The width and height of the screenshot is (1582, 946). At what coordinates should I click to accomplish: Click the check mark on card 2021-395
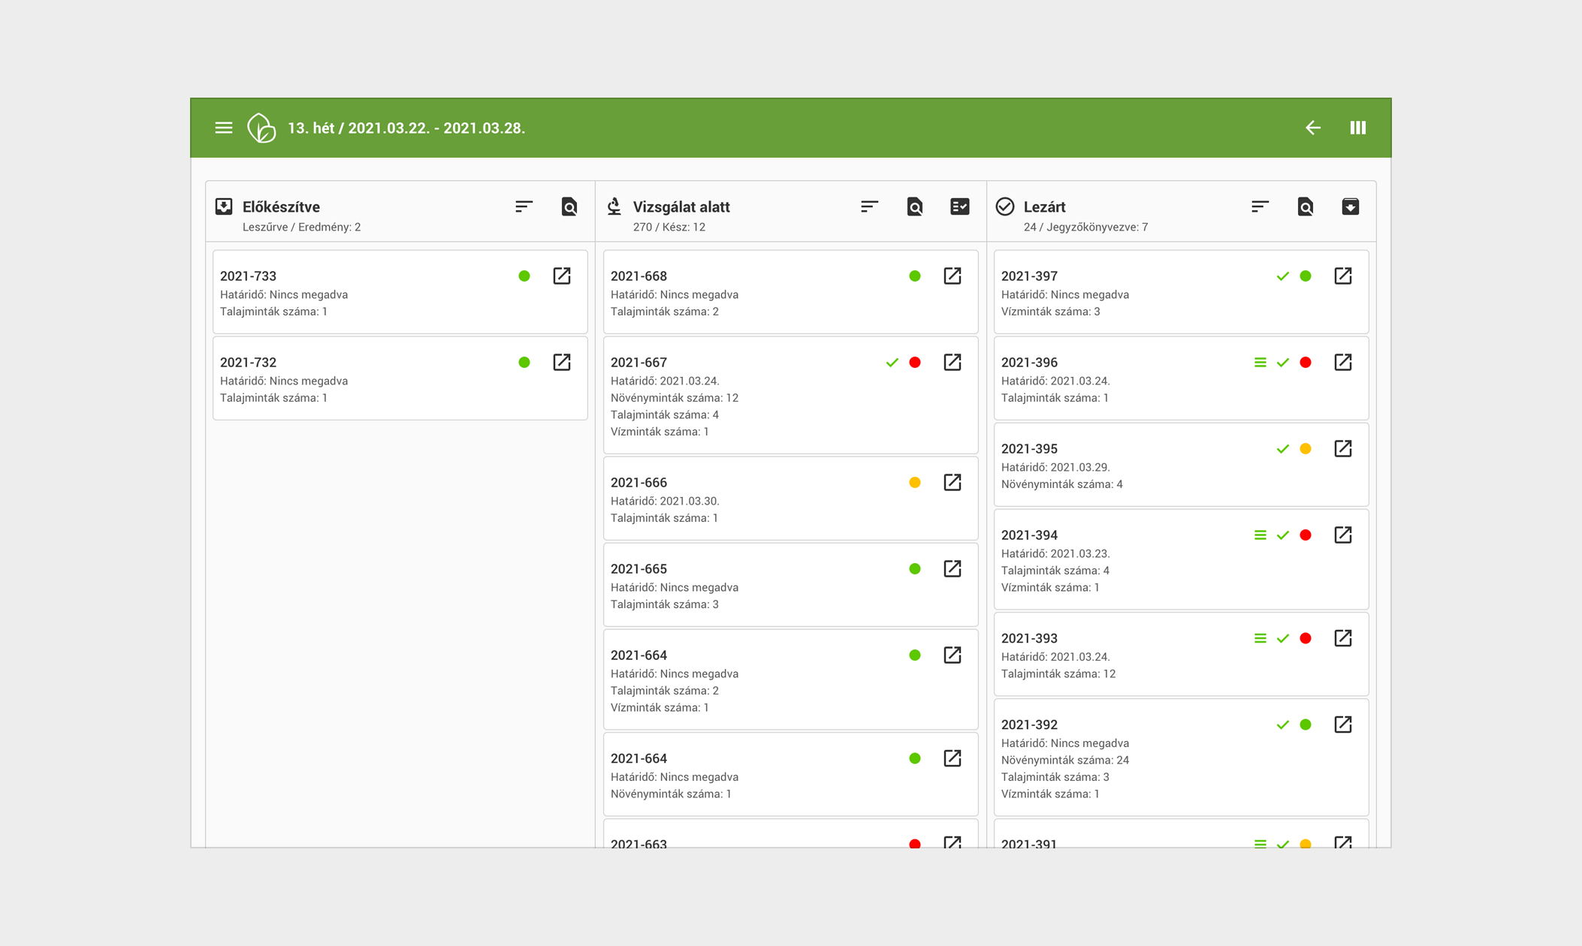point(1282,449)
